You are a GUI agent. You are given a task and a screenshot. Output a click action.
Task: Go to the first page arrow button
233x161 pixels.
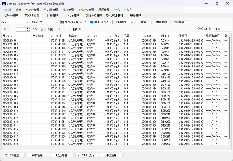pyautogui.click(x=5, y=29)
